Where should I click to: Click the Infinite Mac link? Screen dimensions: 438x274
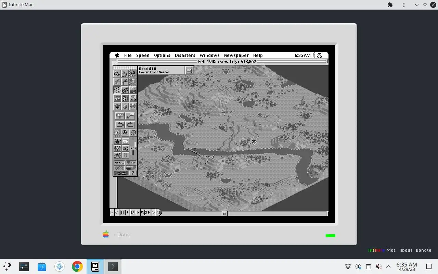point(382,250)
